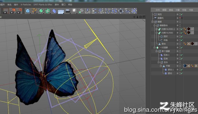This screenshot has width=198, height=114.
Task: Expand the 扫描 NURBS.1 node
Action: pos(156,29)
